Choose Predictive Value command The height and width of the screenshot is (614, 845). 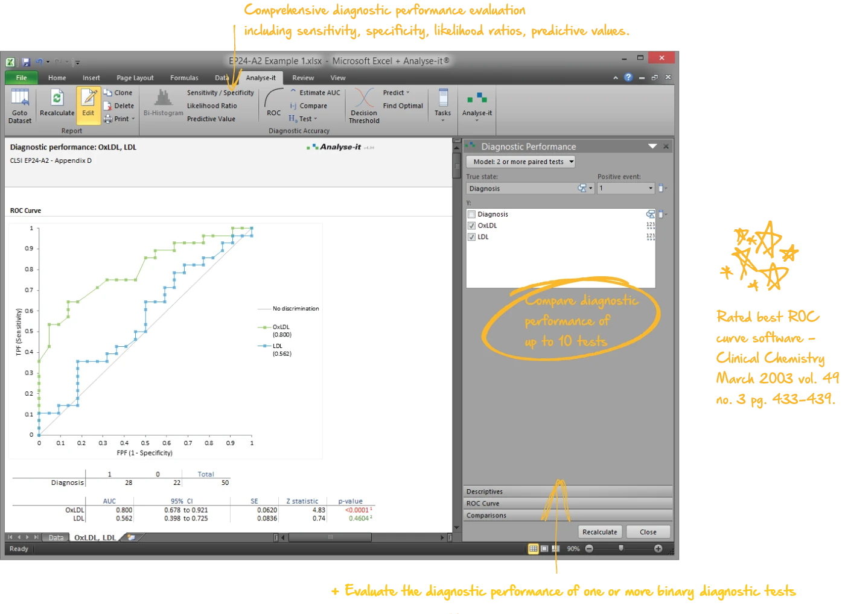pos(211,119)
